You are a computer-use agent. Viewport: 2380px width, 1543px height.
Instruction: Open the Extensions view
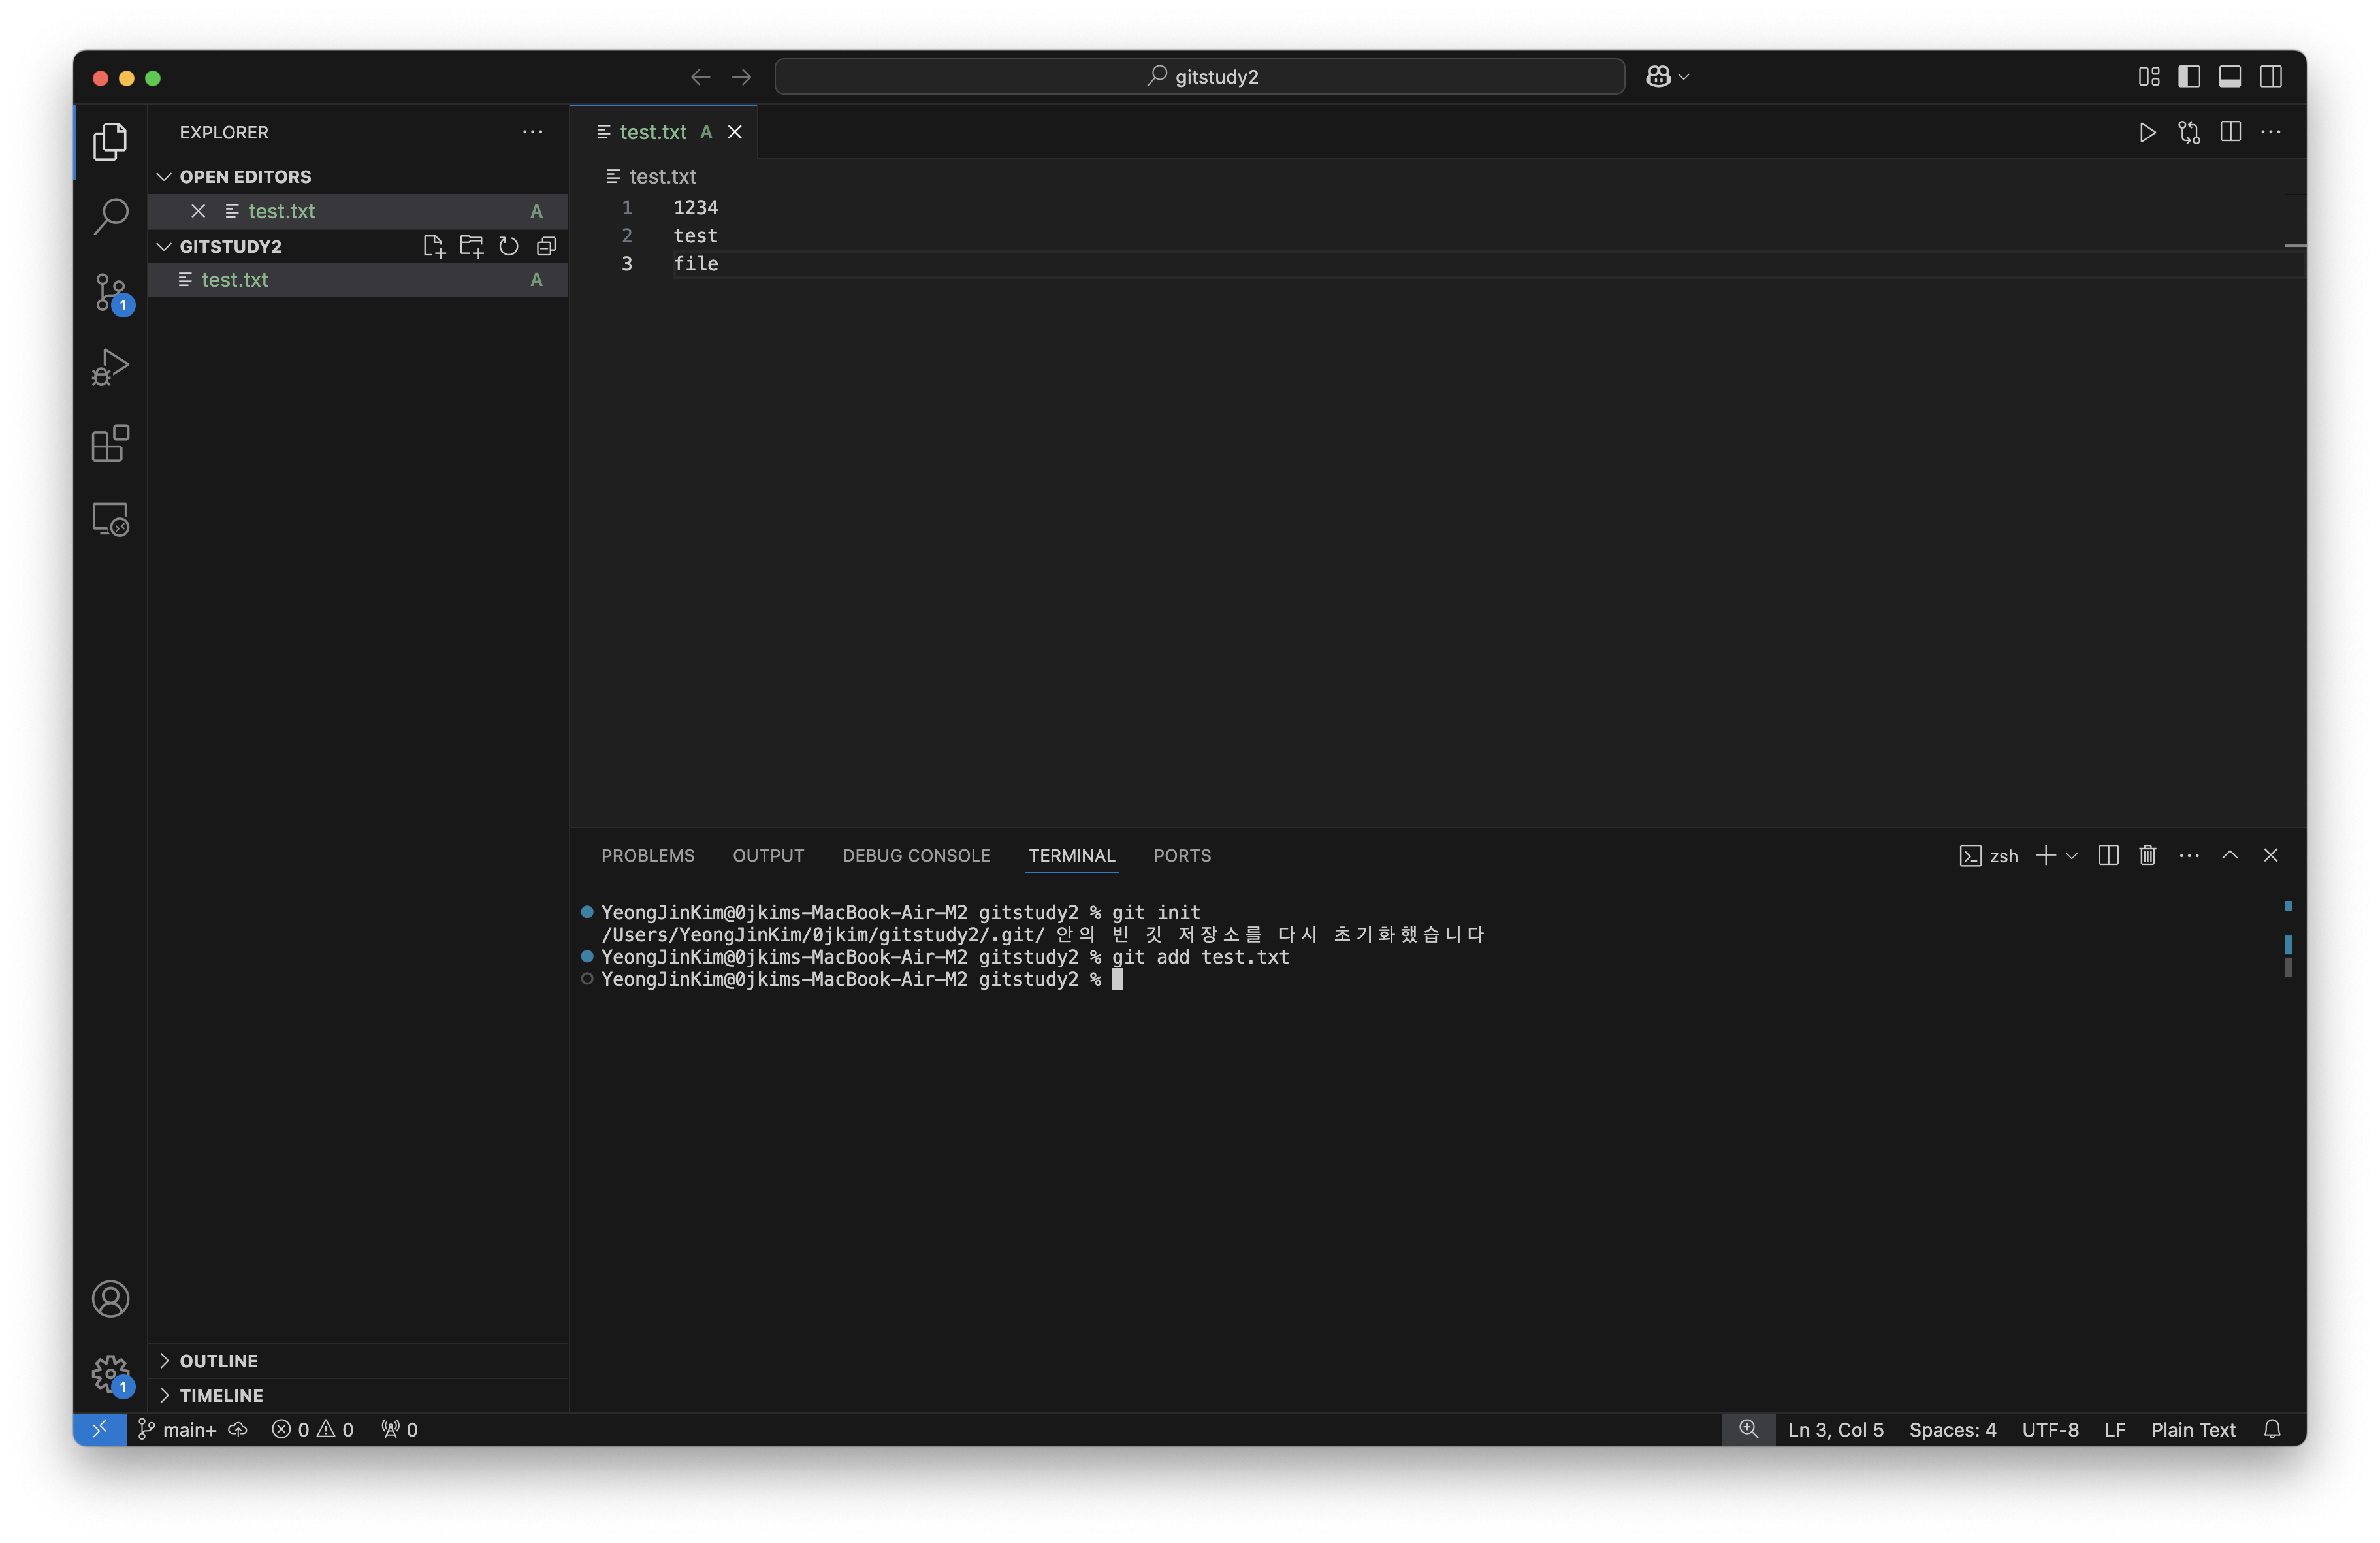click(110, 443)
